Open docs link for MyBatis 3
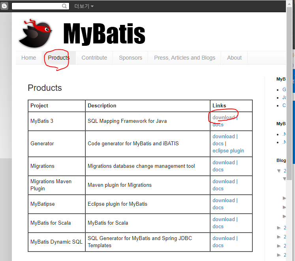Image resolution: width=295 pixels, height=261 pixels. [x=218, y=125]
